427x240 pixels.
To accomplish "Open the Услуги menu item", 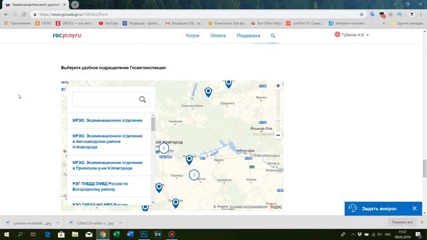I will tap(192, 35).
